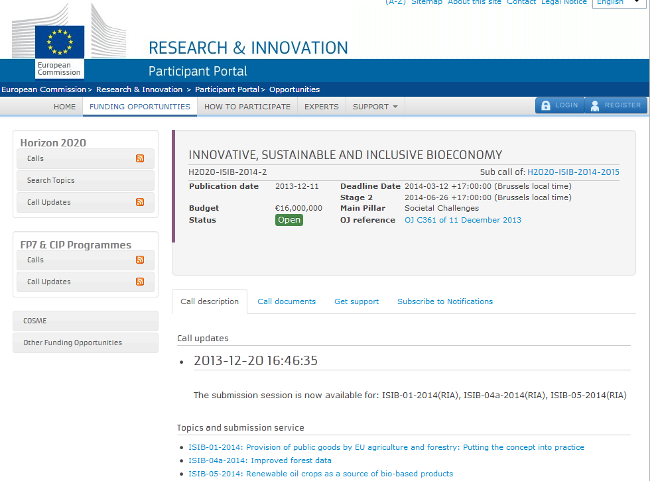Click the green Open status badge
Viewport: 652px width, 481px height.
[x=289, y=220]
